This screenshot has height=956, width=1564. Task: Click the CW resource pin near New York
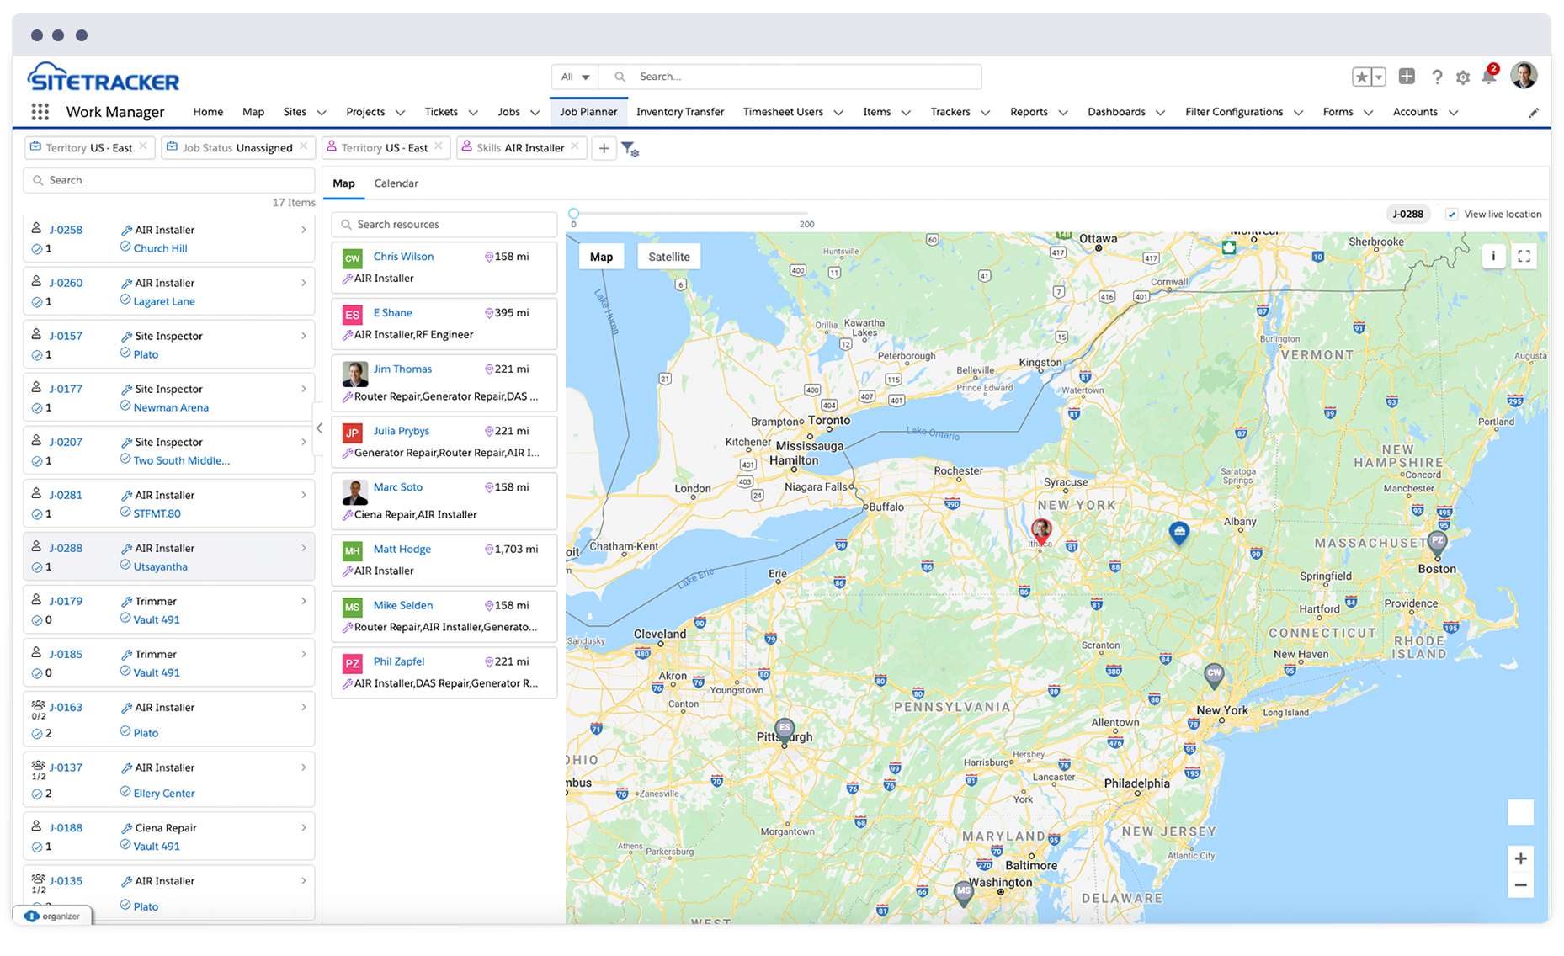tap(1214, 674)
